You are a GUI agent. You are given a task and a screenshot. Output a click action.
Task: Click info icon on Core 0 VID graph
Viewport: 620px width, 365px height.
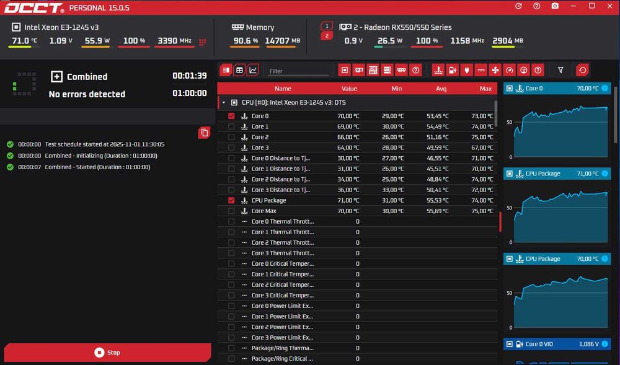[604, 344]
